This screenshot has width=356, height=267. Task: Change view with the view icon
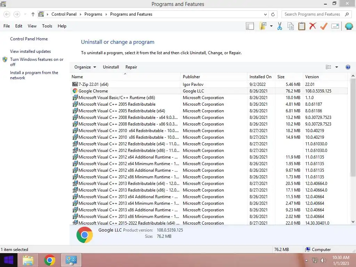[328, 67]
